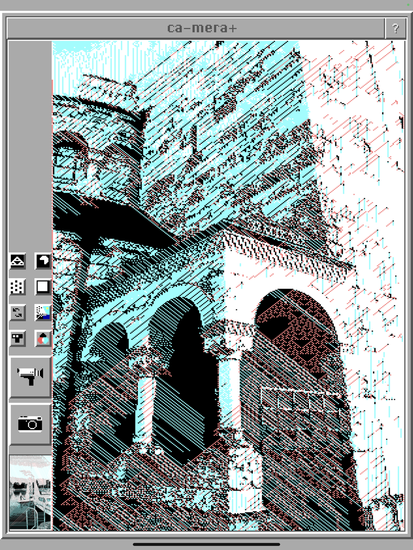Tap the live camera preview area
The image size is (413, 550).
[228, 286]
